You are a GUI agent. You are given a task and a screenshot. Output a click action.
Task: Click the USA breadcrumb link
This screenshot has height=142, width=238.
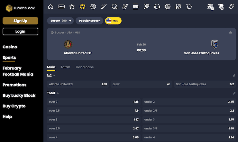(x=69, y=33)
